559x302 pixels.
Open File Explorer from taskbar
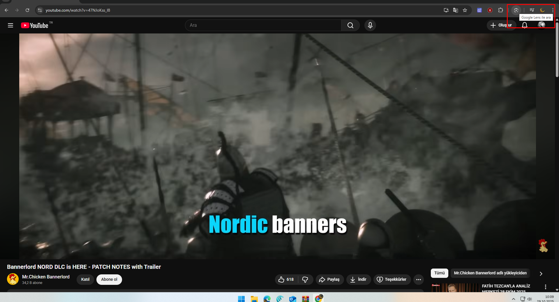(254, 299)
